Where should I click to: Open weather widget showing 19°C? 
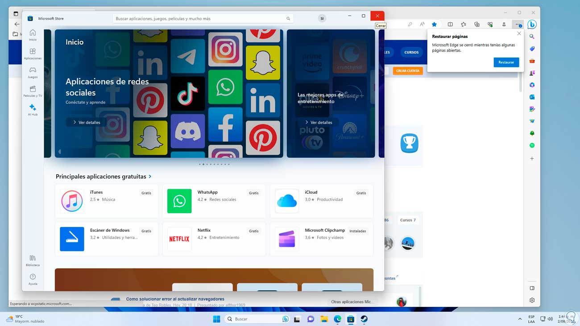(25, 319)
